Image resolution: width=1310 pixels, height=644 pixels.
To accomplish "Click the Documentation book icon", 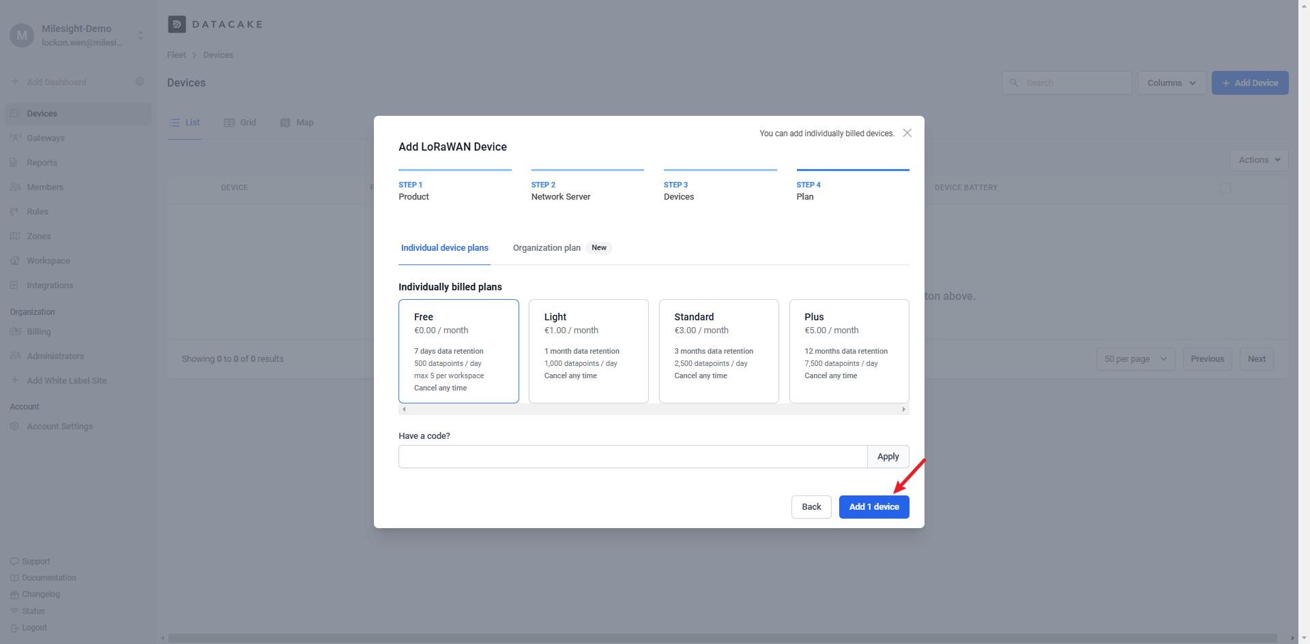I will (x=14, y=578).
